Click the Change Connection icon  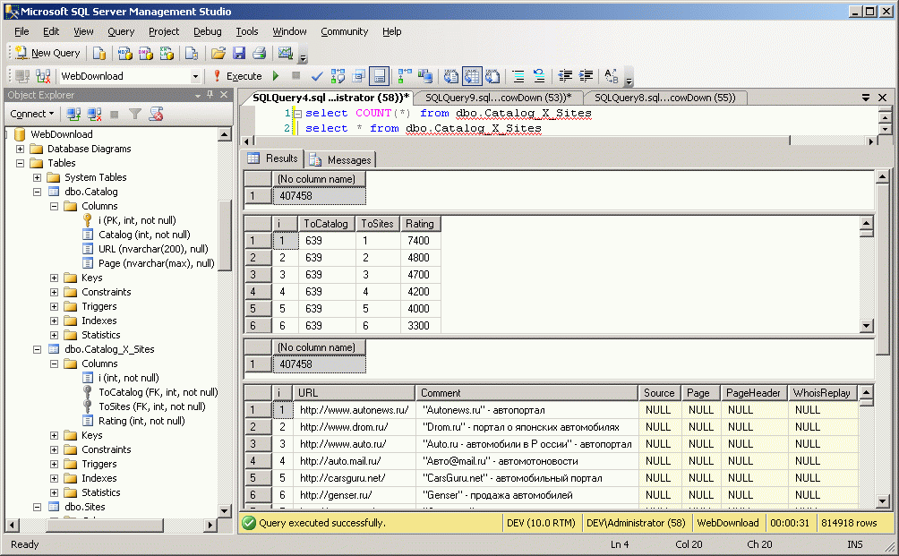(x=43, y=76)
